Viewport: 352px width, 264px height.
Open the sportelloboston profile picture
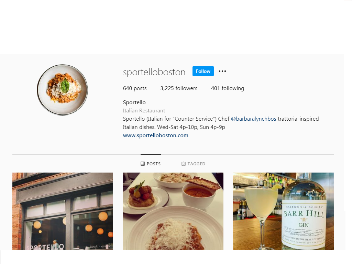pyautogui.click(x=63, y=90)
